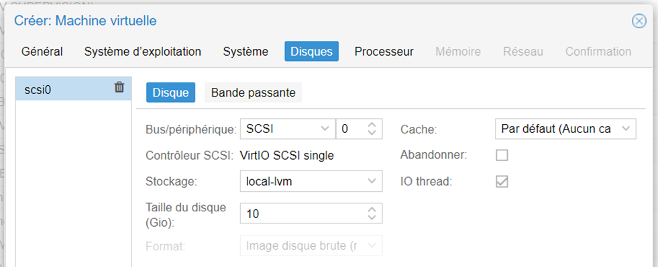Open the Processeur tab
658x267 pixels.
[x=384, y=52]
